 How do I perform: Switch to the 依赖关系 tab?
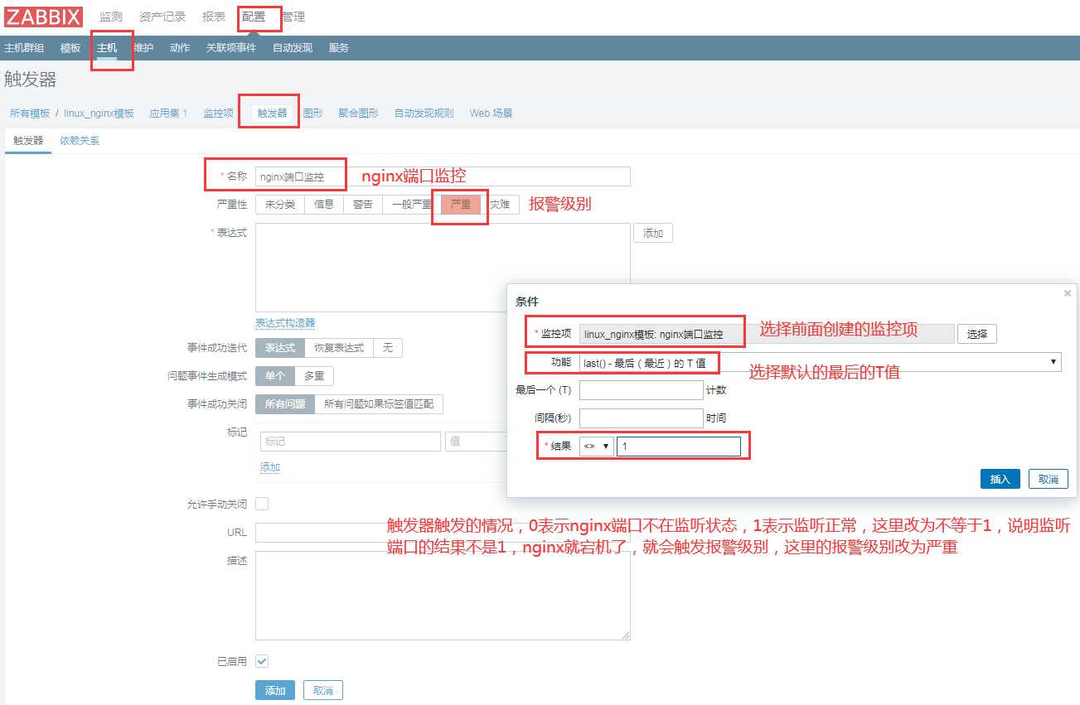(80, 141)
